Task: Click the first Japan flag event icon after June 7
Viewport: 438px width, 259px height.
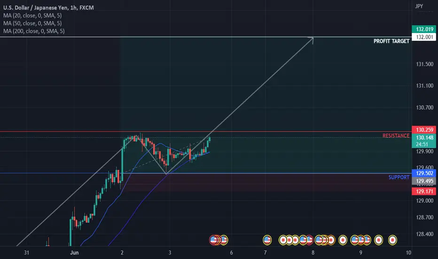Action: 283,240
